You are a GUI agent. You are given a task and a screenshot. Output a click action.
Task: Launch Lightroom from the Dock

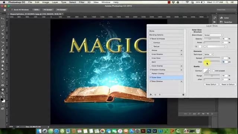pyautogui.click(x=155, y=131)
